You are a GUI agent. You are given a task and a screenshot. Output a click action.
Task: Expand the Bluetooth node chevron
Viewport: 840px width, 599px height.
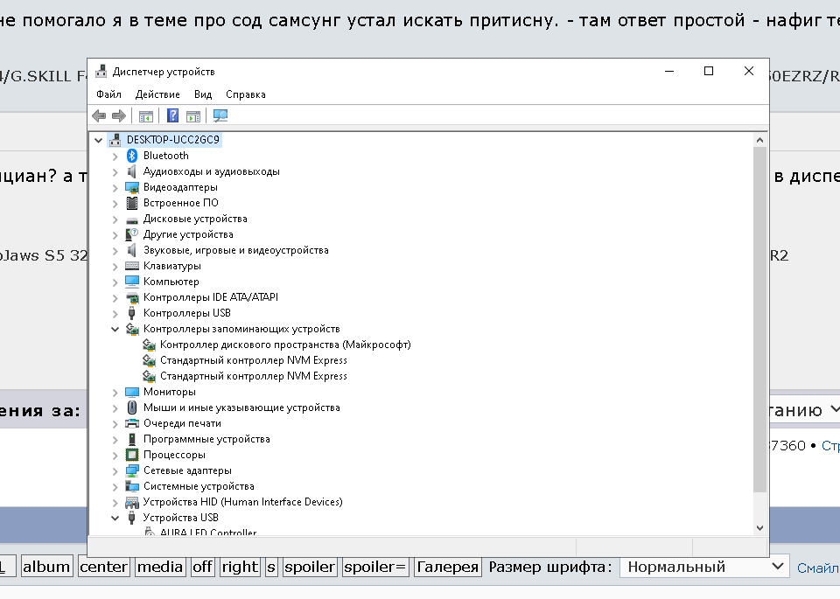[x=115, y=157]
